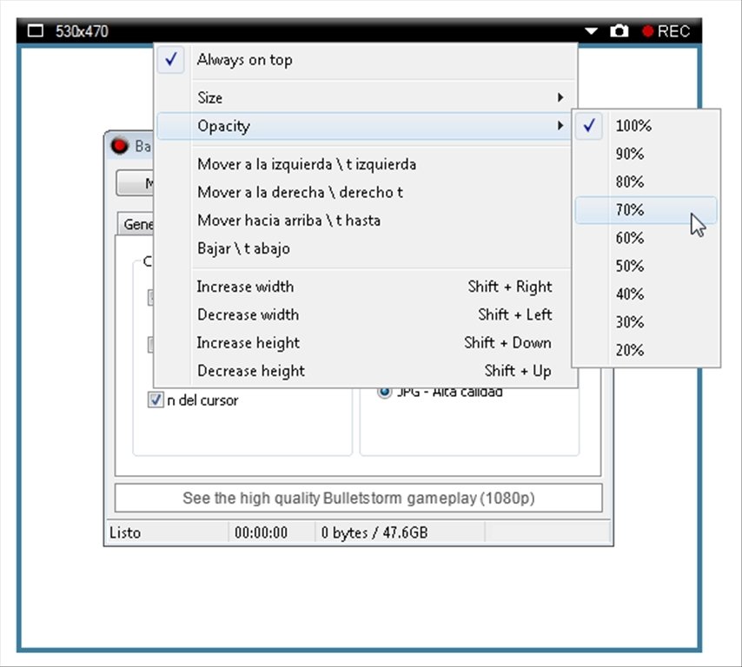
Task: Select Mover hacia arriba
Action: (365, 221)
